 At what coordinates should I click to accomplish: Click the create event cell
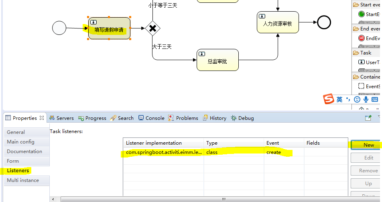pos(284,152)
